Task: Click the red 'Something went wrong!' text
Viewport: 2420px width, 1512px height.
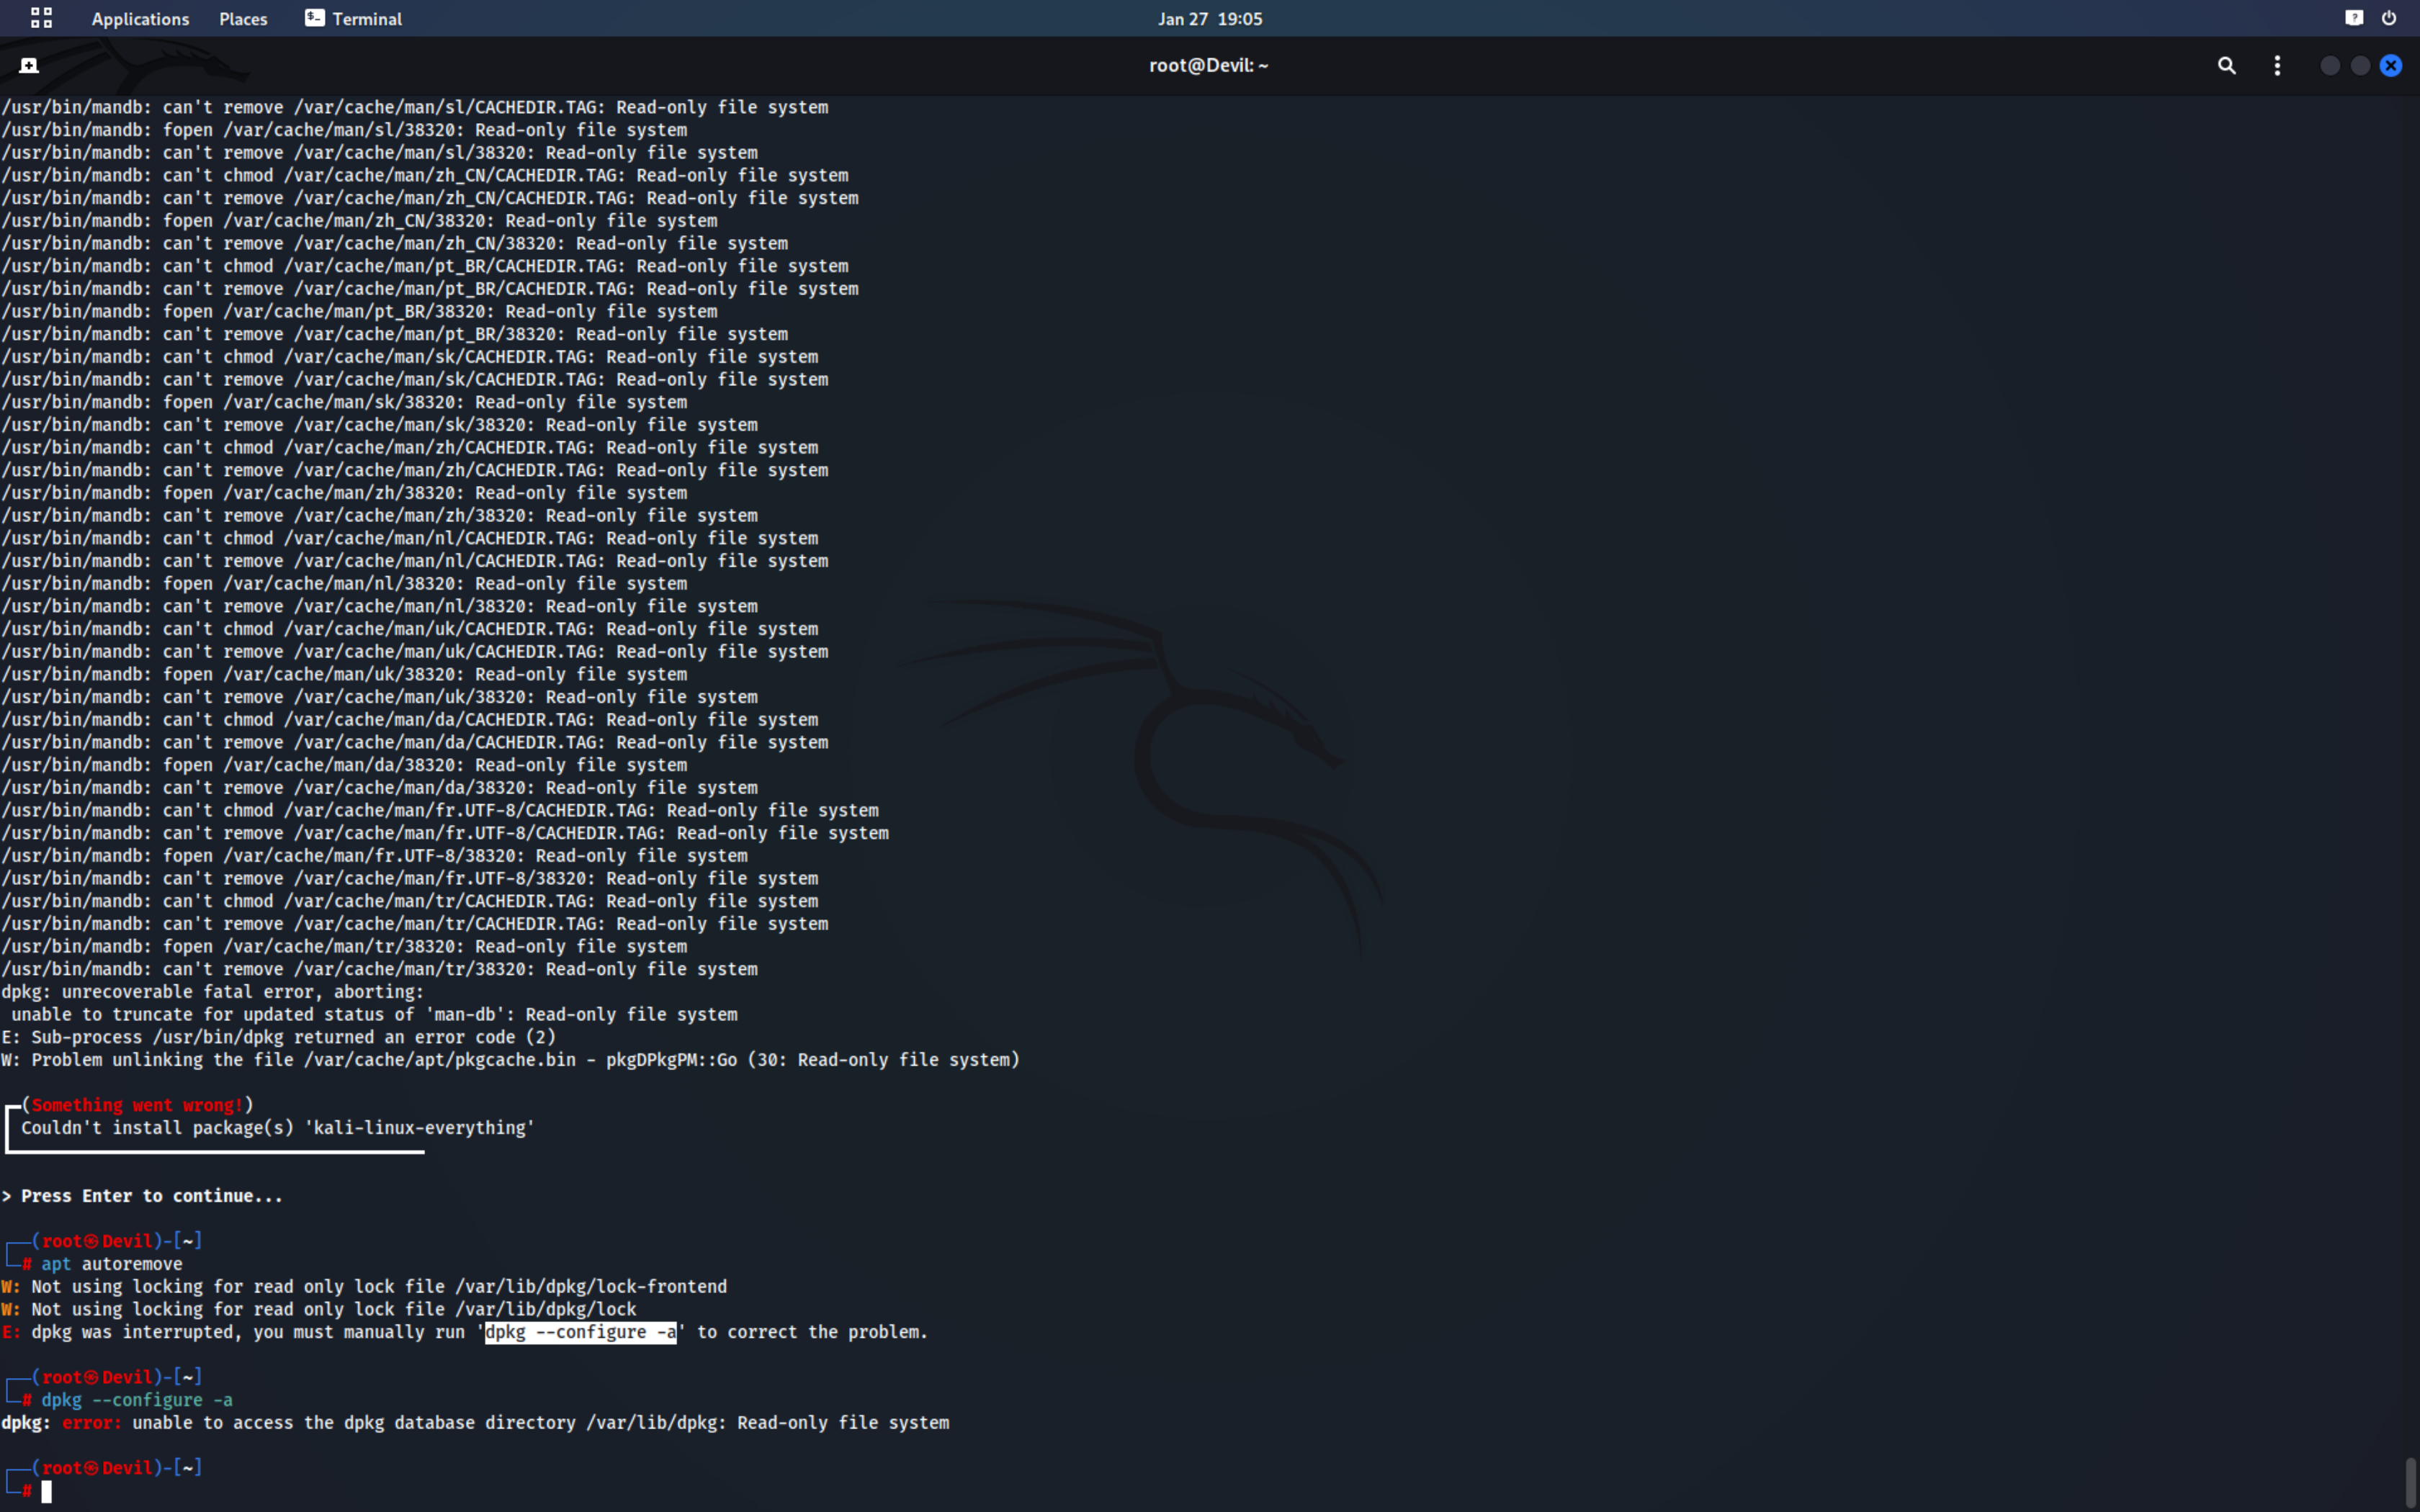Action: (137, 1105)
